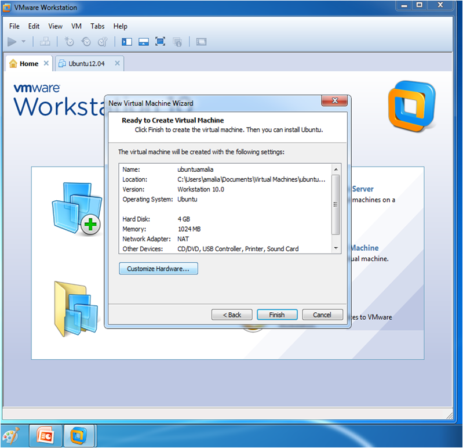
Task: Close the Ubuntu12.04 tab
Action: [117, 63]
